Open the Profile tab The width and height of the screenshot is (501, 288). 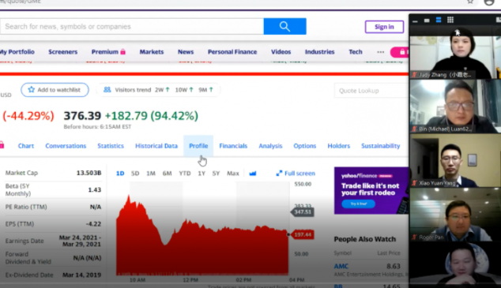198,146
